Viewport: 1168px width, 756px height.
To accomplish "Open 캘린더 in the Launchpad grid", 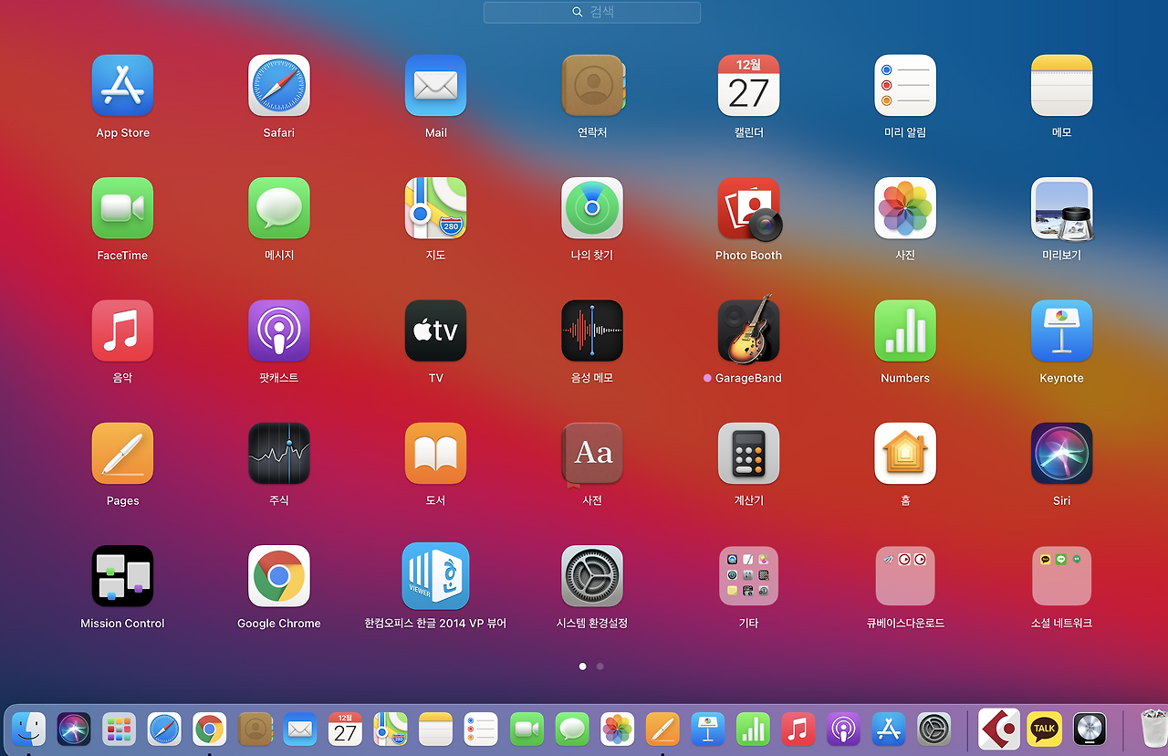I will [x=748, y=86].
